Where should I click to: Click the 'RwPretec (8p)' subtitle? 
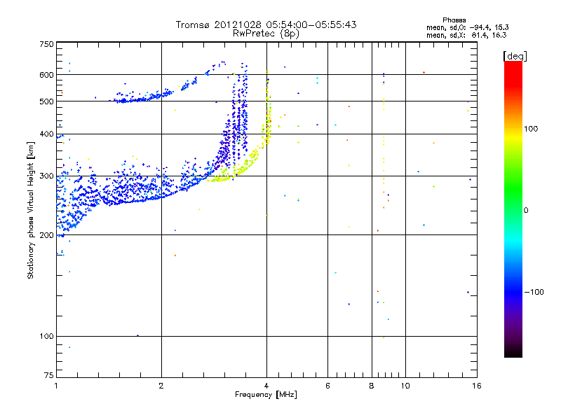coord(266,34)
